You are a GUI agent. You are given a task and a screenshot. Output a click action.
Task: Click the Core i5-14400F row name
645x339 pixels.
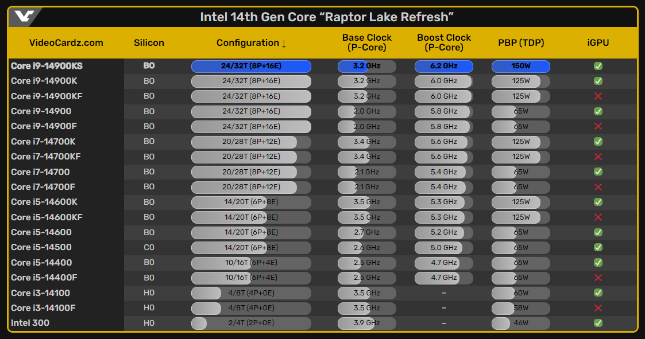(x=44, y=278)
